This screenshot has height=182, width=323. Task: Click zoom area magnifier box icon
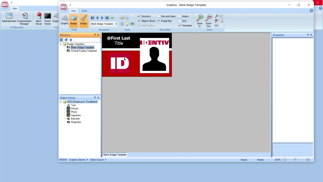click(221, 21)
